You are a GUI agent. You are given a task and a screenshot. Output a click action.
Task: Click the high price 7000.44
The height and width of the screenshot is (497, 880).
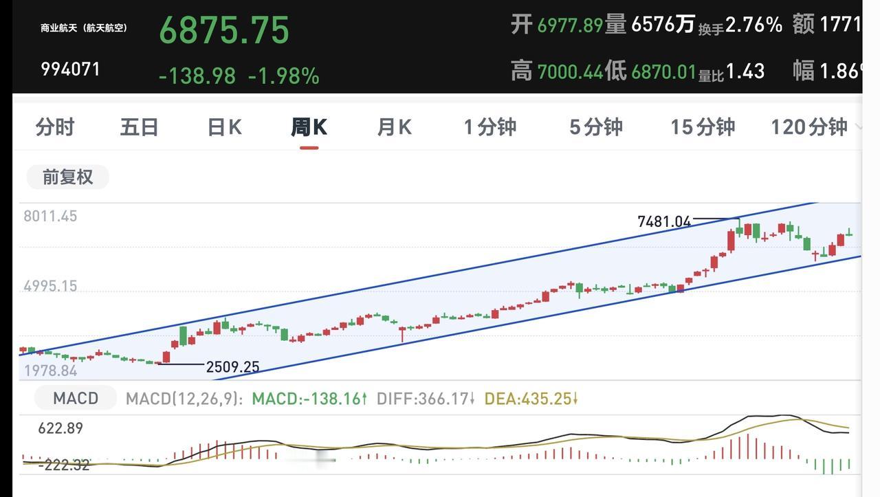click(570, 71)
